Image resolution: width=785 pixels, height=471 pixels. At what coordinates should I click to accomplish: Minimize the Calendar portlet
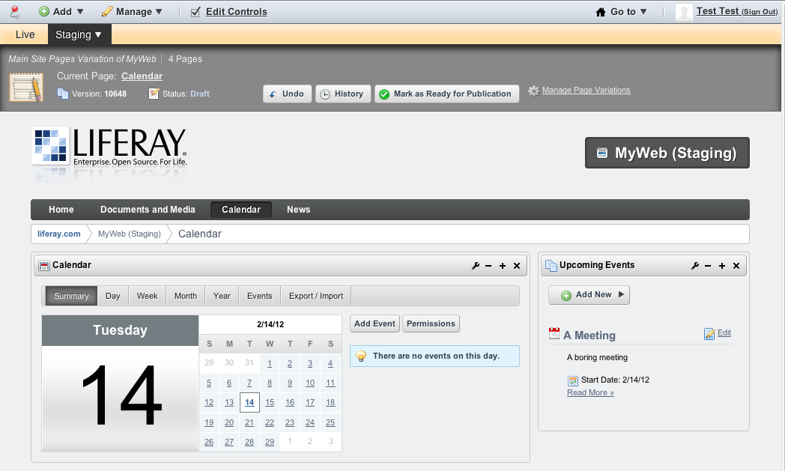tap(488, 266)
